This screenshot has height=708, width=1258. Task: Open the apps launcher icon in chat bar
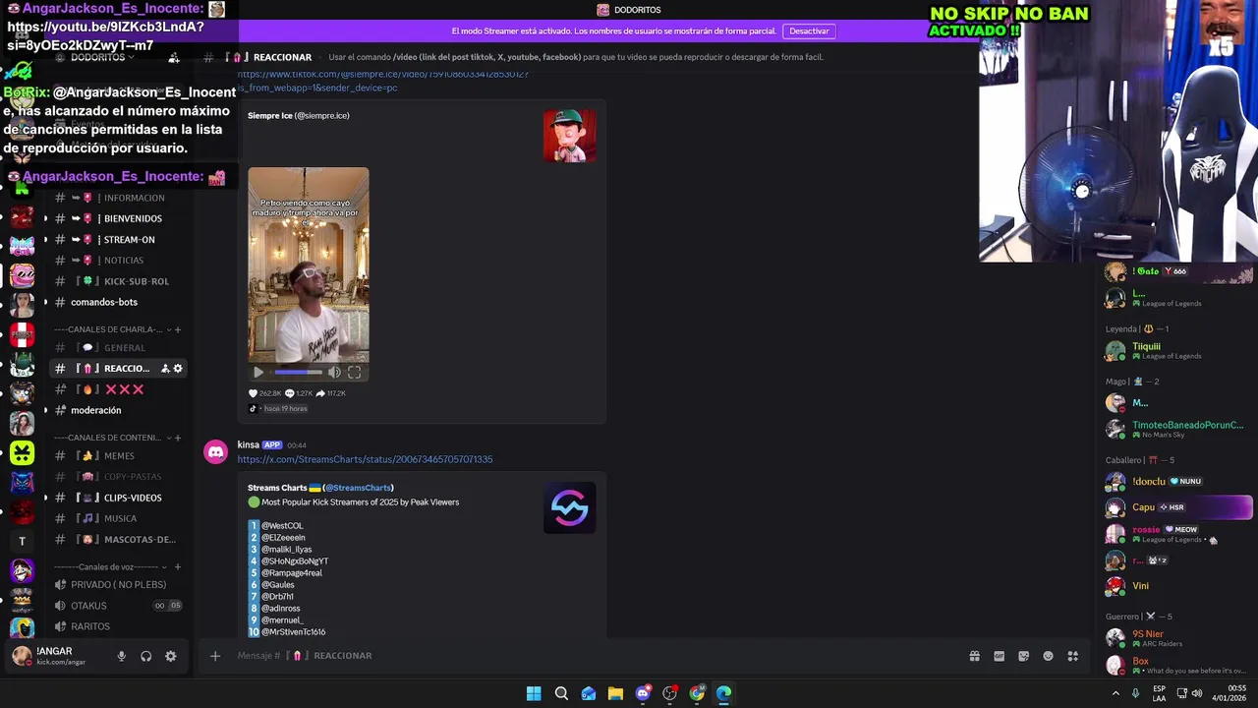point(1073,656)
